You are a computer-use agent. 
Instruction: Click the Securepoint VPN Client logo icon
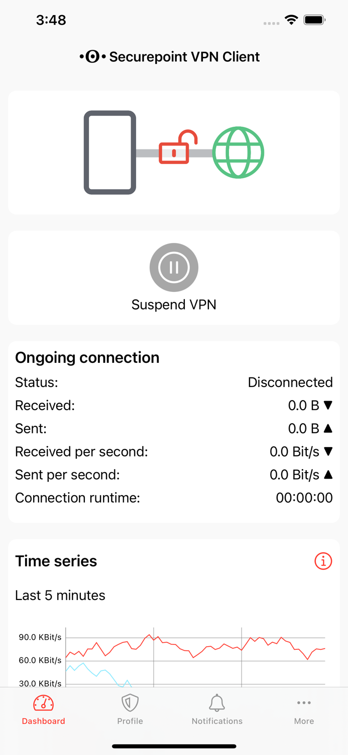pos(92,56)
